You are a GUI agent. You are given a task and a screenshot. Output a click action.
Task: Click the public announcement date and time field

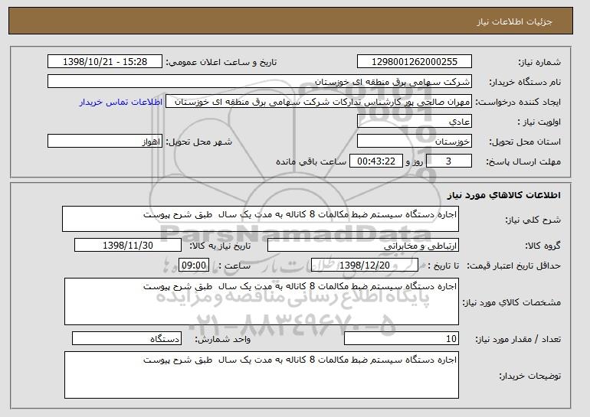pyautogui.click(x=104, y=62)
